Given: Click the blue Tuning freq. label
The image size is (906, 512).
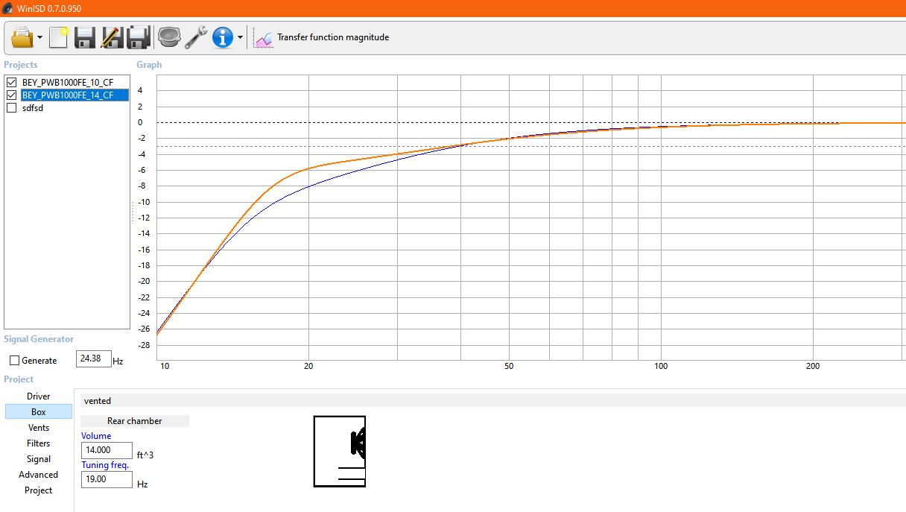Looking at the screenshot, I should click(x=105, y=465).
